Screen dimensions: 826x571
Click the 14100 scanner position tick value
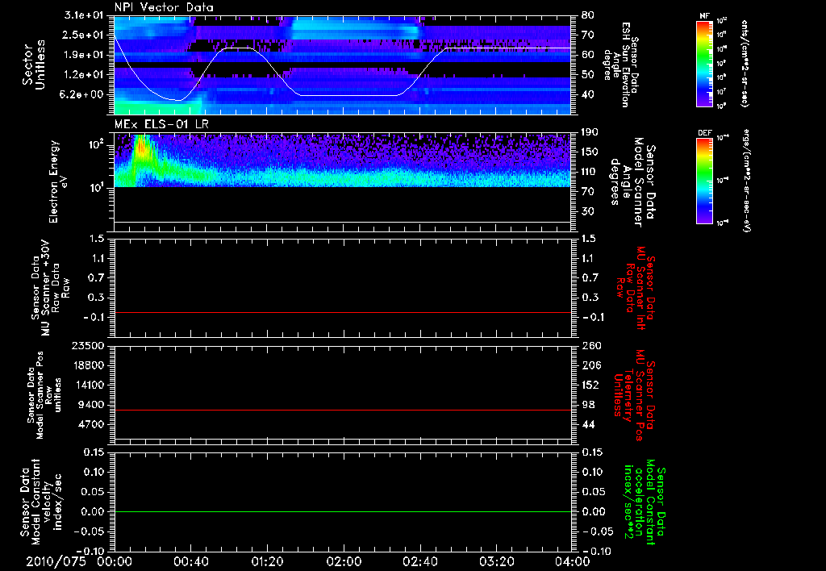click(x=87, y=385)
